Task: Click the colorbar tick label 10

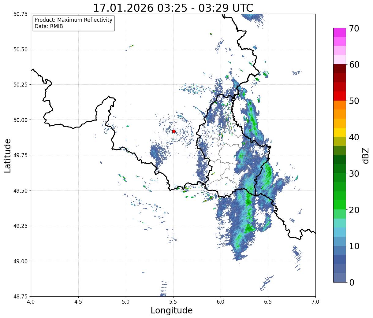Action: [354, 246]
